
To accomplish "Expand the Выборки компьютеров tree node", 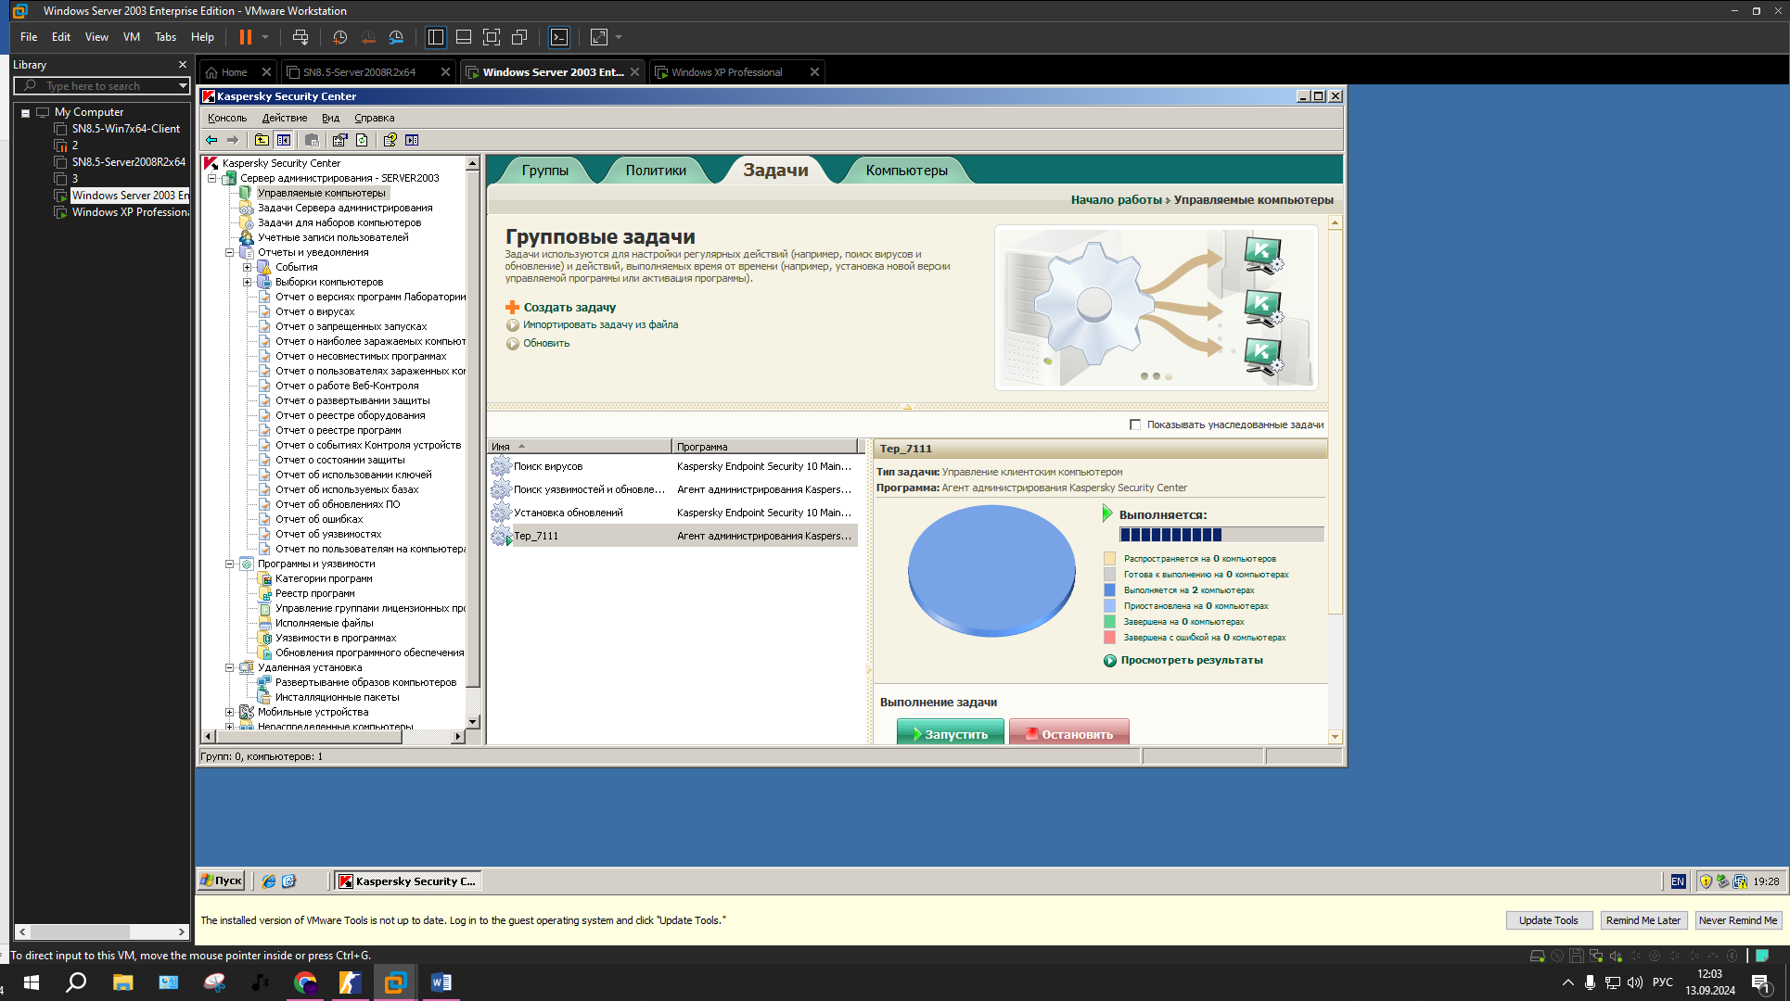I will (248, 282).
